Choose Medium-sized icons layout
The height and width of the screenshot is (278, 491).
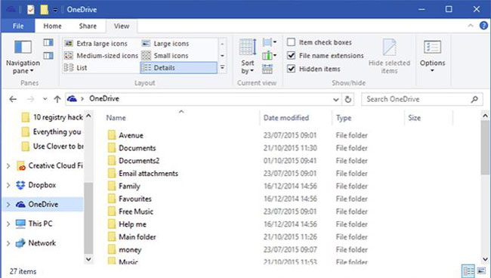point(100,56)
